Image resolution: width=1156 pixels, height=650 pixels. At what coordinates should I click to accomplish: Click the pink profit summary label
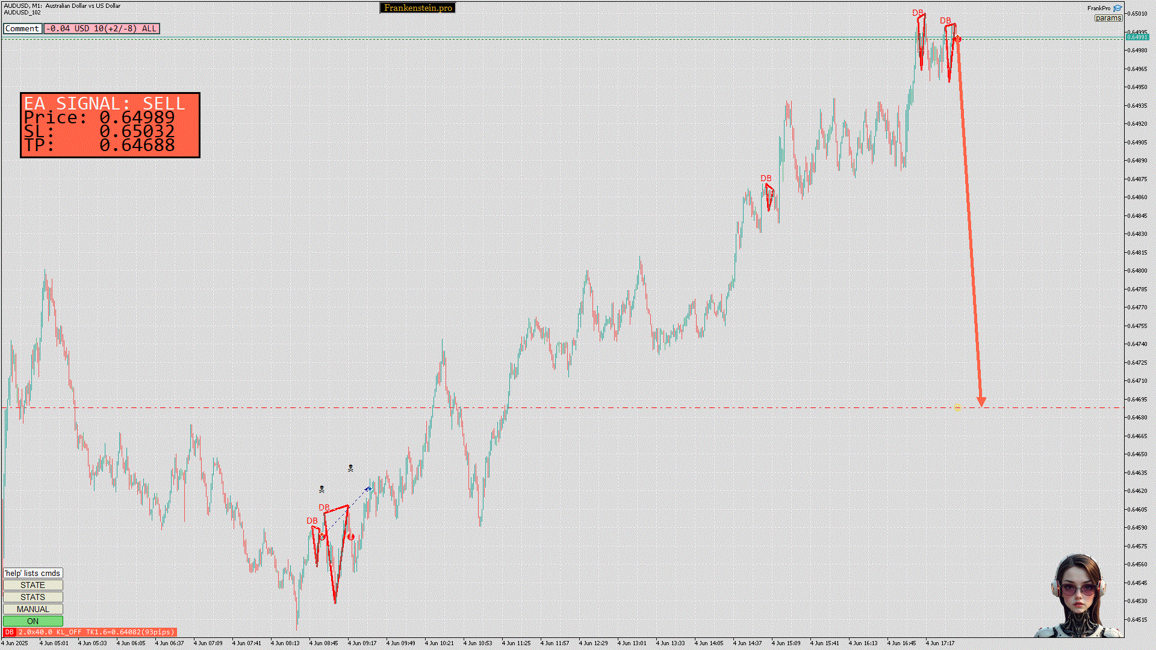coord(101,28)
